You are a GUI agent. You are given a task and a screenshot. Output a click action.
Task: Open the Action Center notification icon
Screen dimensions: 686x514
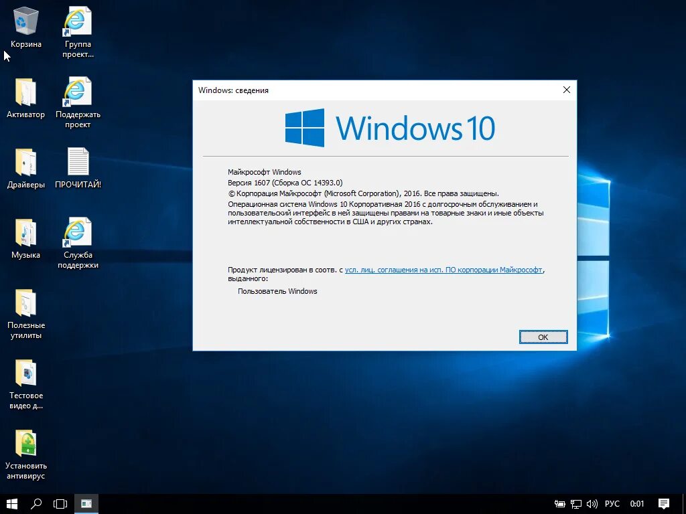664,504
